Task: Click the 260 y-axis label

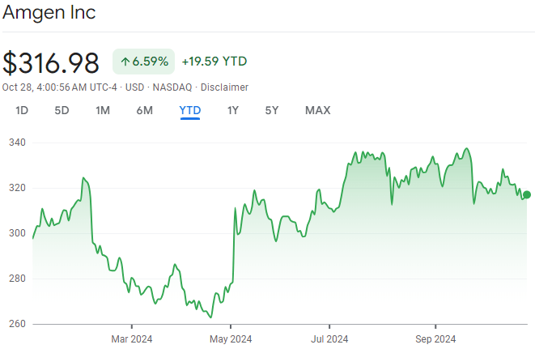Action: click(17, 324)
